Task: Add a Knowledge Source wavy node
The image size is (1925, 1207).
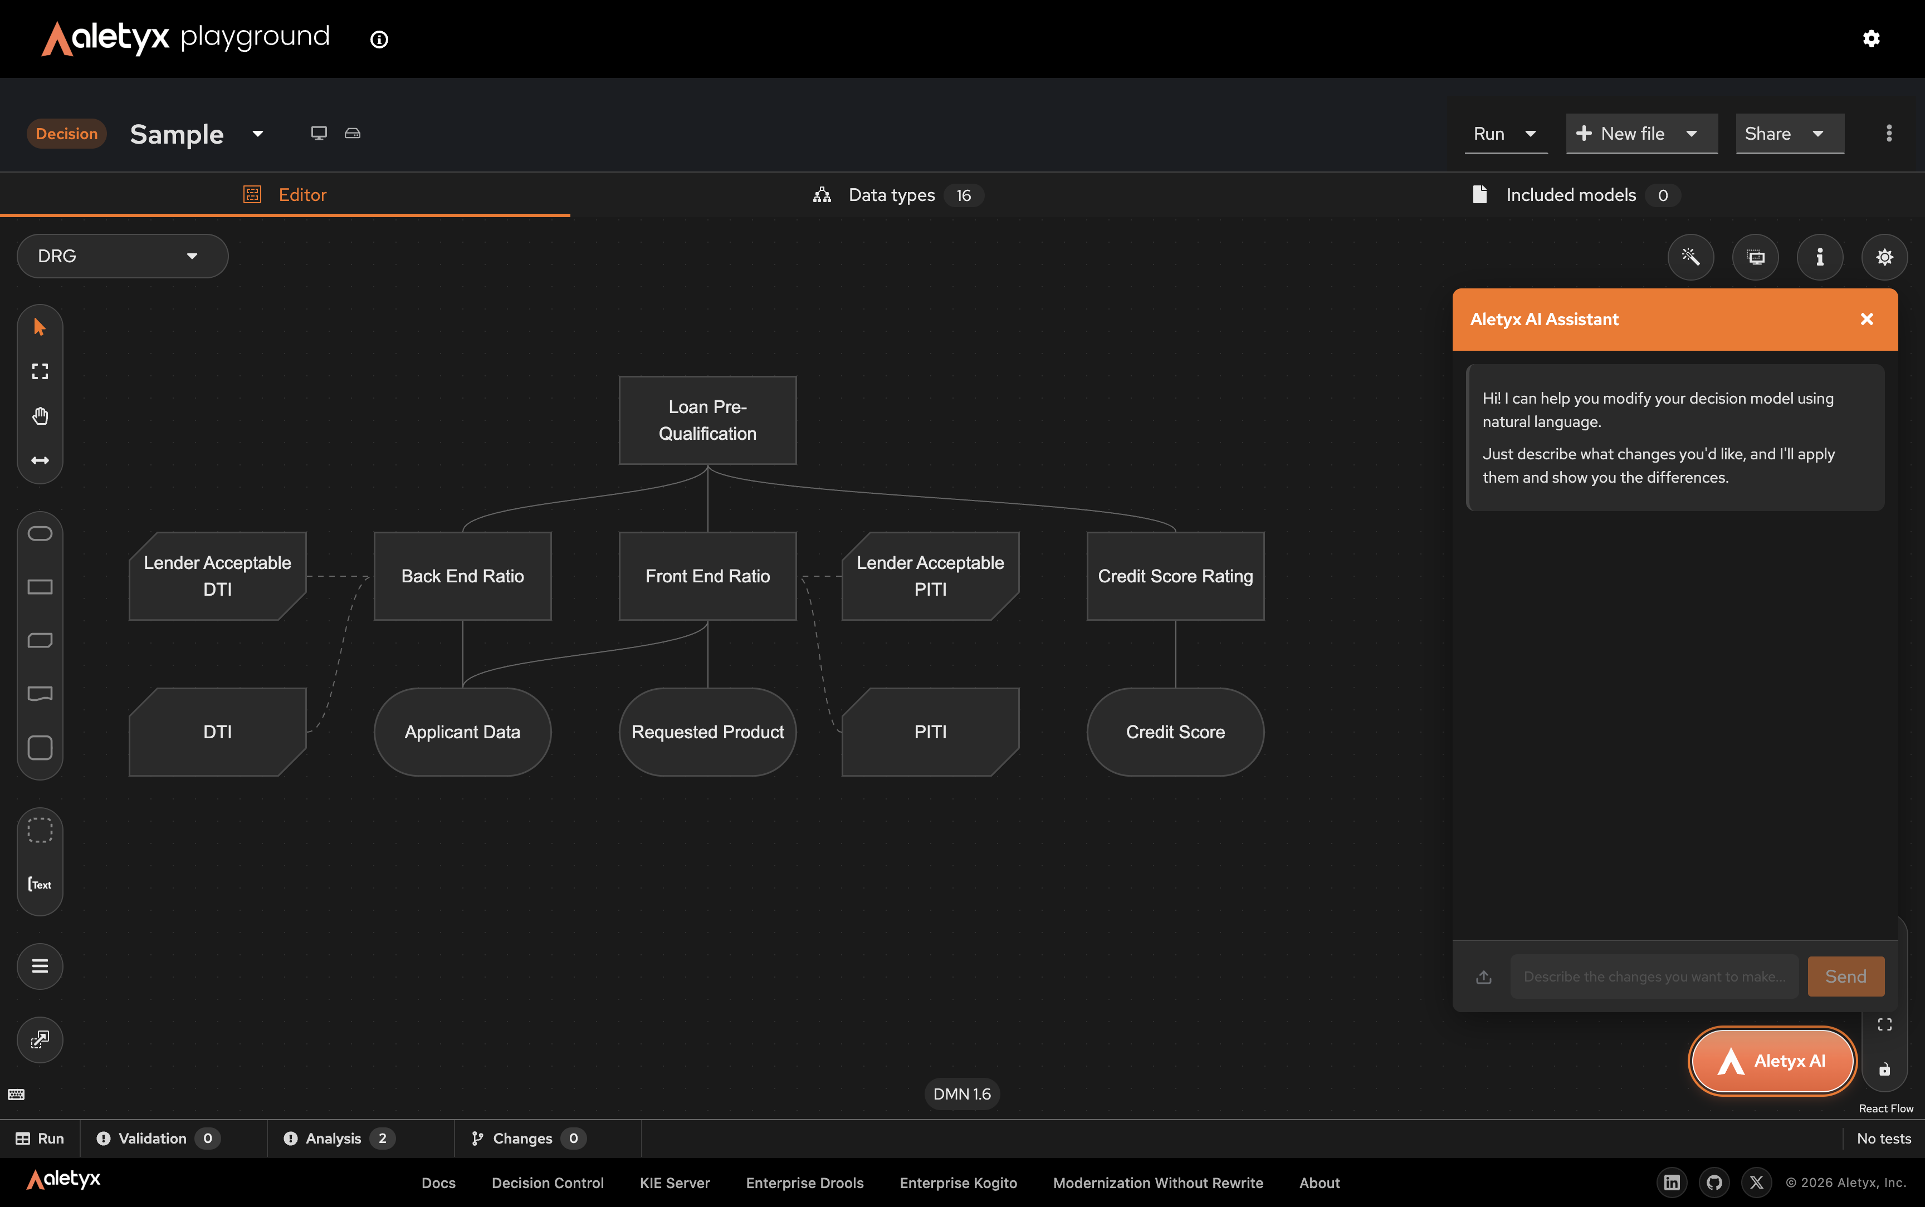Action: (40, 693)
